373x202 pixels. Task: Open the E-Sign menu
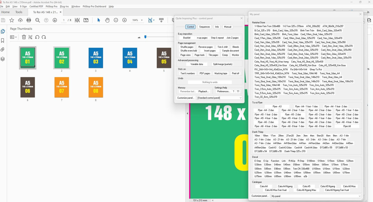(x=23, y=6)
